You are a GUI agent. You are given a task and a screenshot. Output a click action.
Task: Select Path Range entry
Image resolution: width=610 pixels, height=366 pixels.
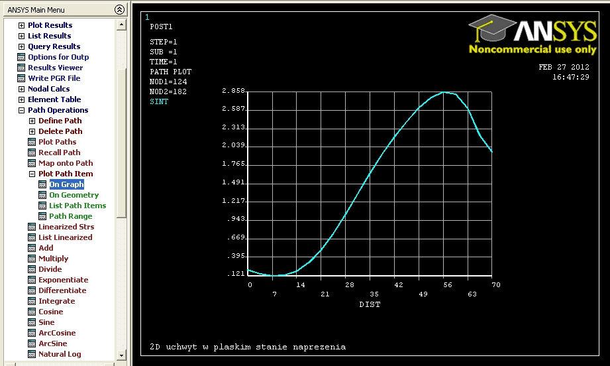pos(70,216)
